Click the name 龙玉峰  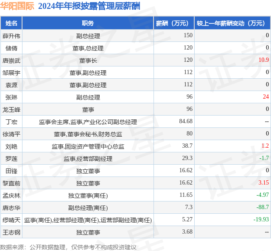click(x=11, y=110)
